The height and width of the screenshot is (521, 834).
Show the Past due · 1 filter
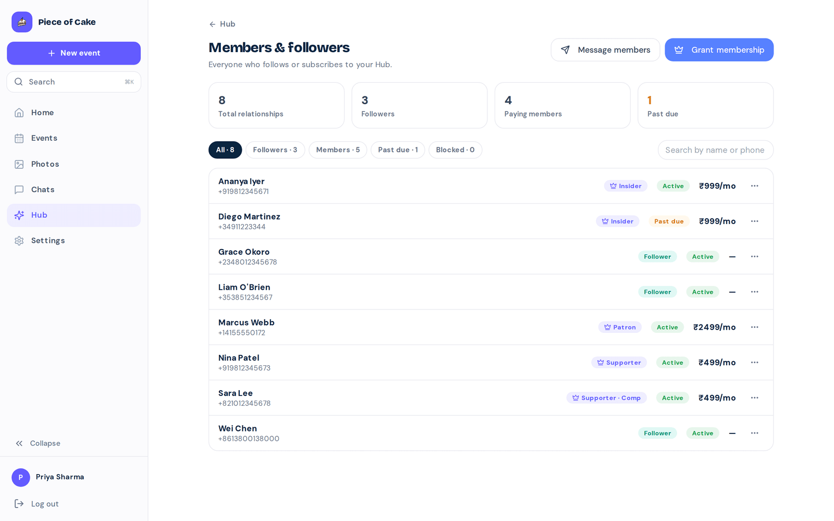(398, 150)
